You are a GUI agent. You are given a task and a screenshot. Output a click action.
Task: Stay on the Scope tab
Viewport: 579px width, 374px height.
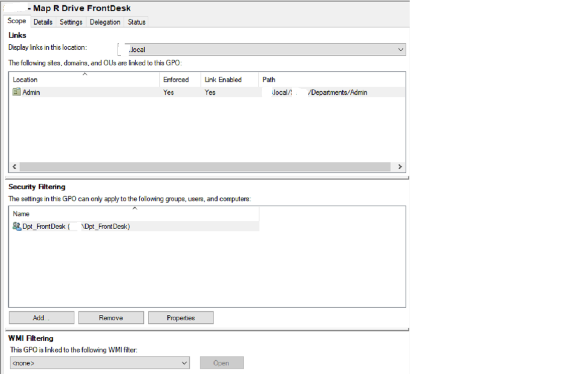coord(16,22)
